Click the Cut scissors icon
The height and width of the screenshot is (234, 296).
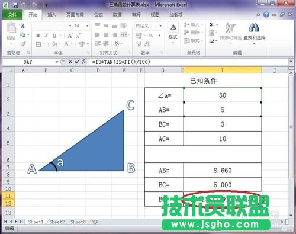point(22,26)
